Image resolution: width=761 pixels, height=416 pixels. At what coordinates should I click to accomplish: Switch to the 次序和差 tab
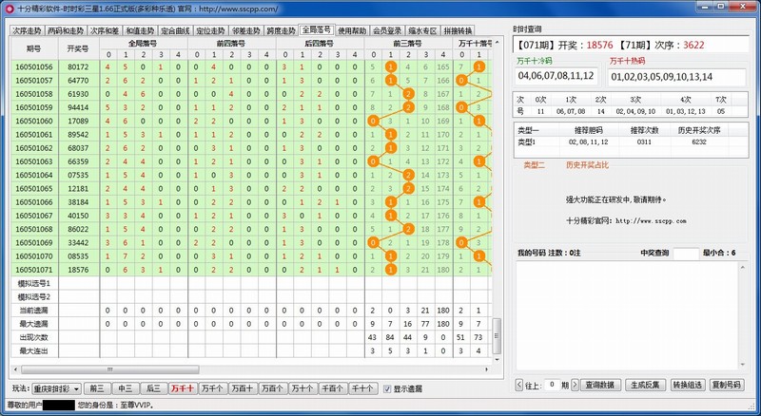tap(105, 30)
